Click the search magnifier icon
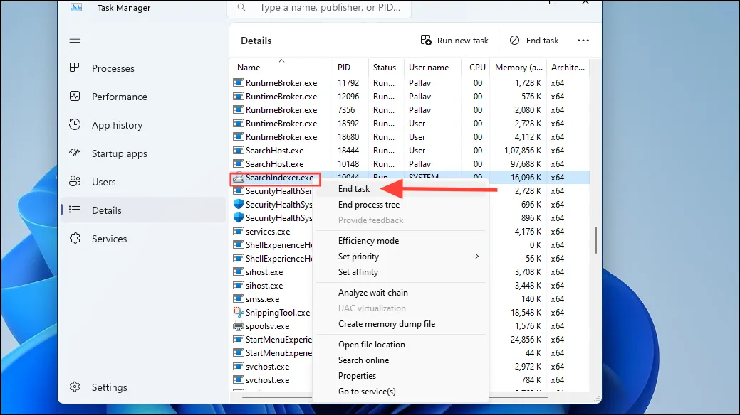Screen dimensions: 740x415 tap(241, 8)
